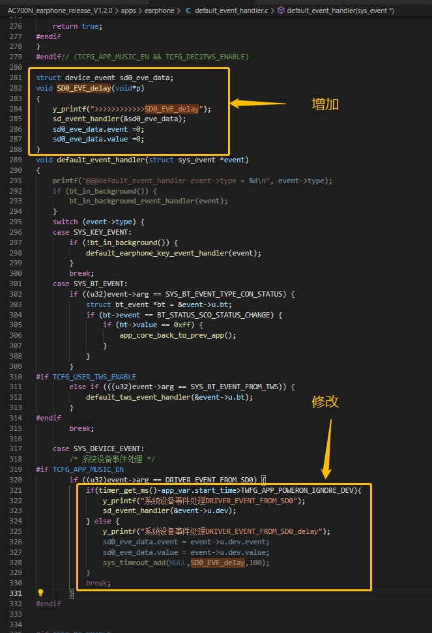Click 'switch (event->type) {' on line 295

98,222
